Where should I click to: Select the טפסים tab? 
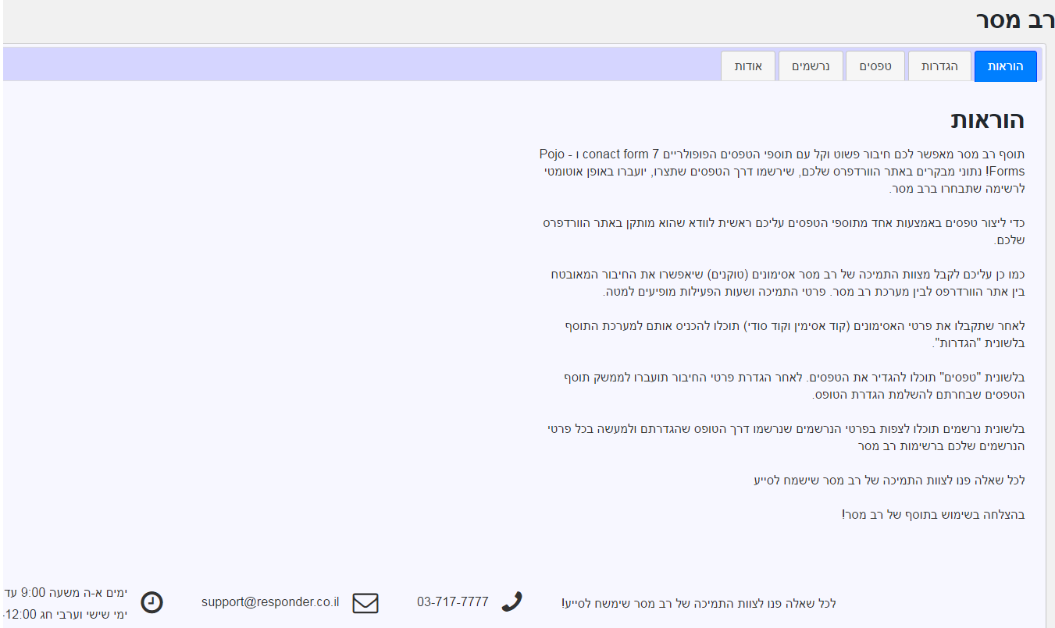coord(875,66)
